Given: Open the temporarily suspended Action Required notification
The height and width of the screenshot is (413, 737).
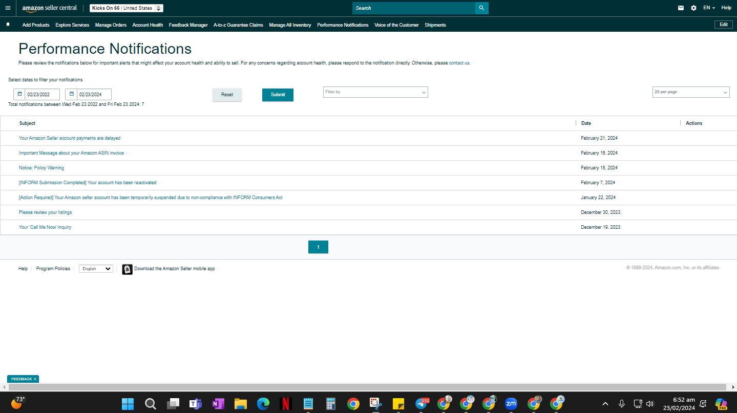Looking at the screenshot, I should tap(151, 198).
